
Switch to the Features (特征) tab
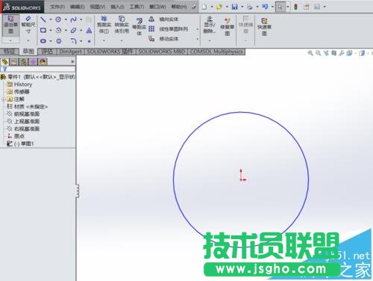(10, 52)
